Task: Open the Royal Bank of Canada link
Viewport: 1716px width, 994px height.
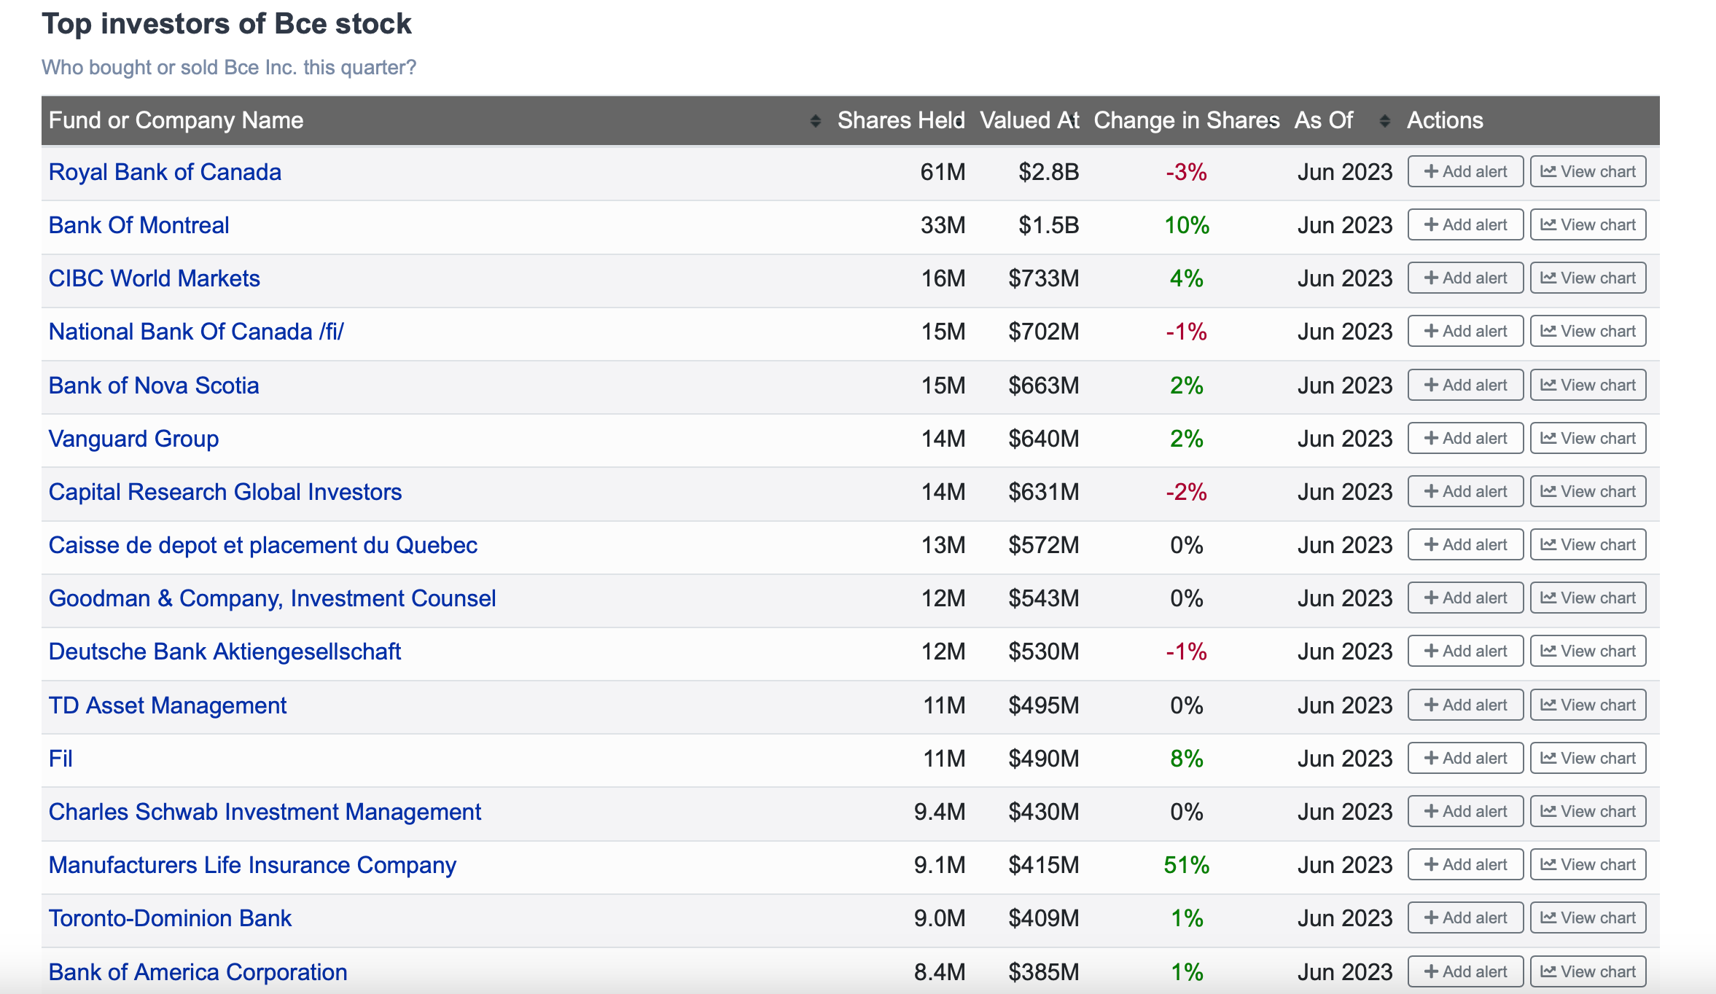Action: tap(165, 172)
